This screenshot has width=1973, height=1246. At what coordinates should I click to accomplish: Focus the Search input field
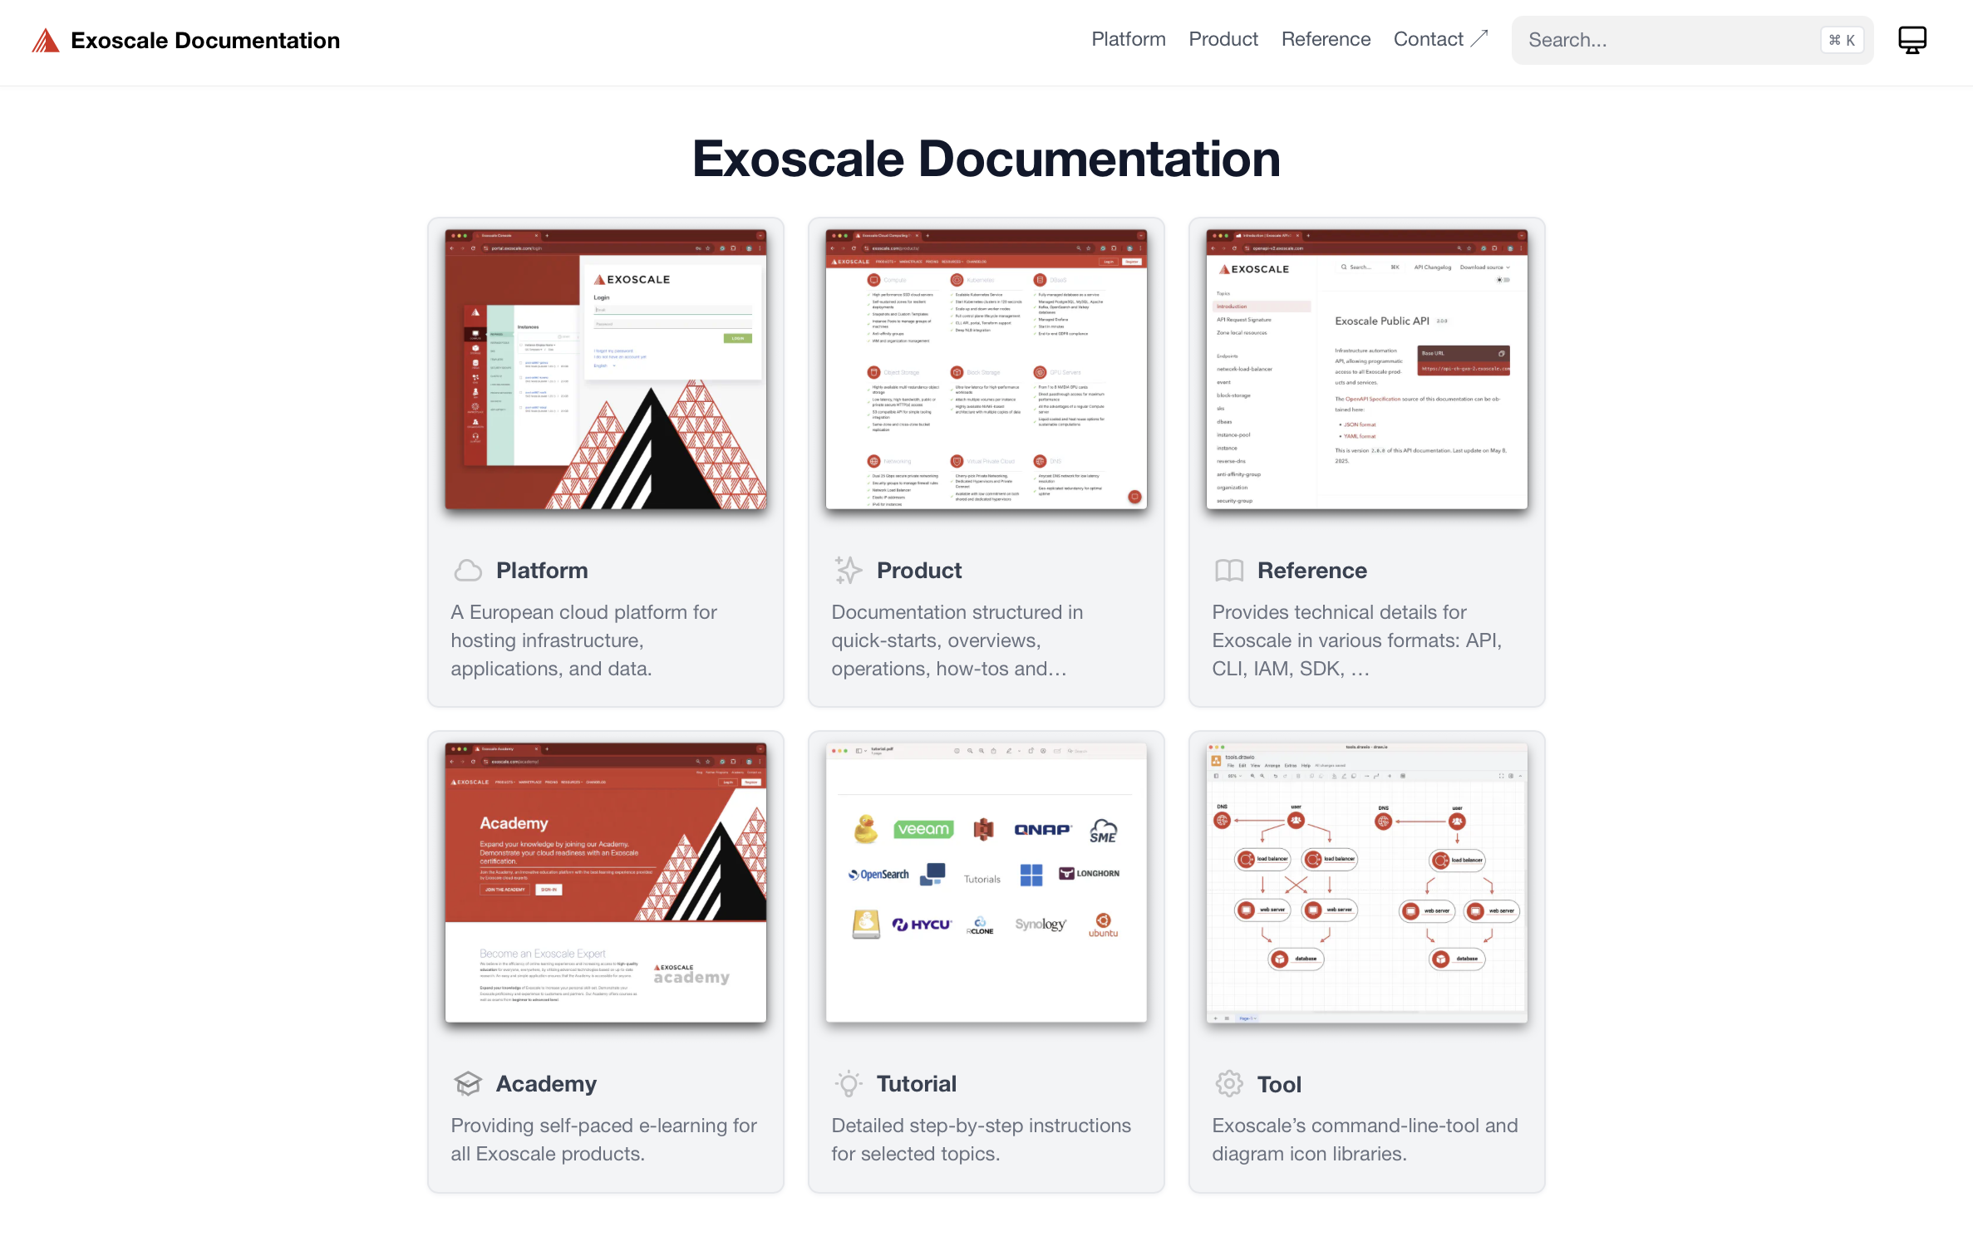pyautogui.click(x=1691, y=40)
